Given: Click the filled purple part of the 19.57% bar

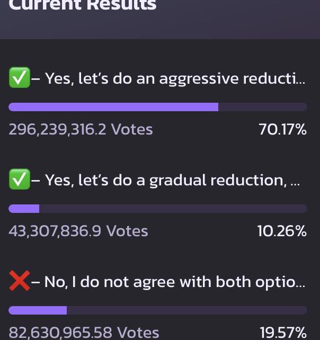Looking at the screenshot, I should [38, 310].
